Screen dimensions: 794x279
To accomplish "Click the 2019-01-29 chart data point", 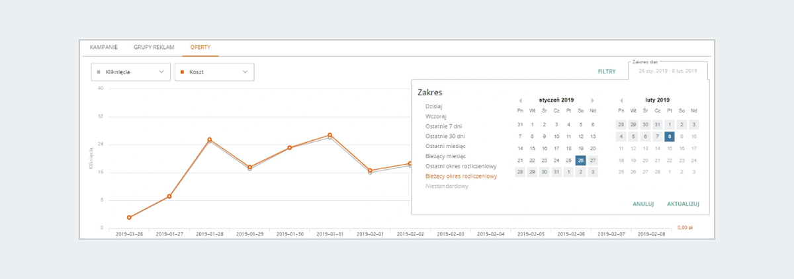I will click(x=249, y=167).
